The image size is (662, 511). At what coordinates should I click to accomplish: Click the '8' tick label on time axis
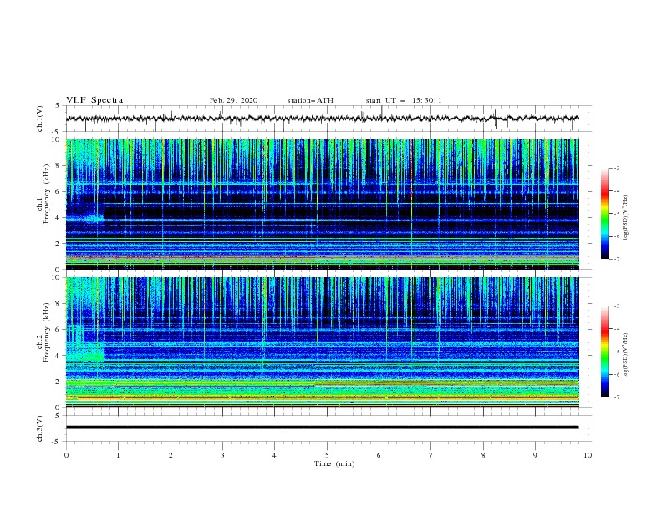483,455
